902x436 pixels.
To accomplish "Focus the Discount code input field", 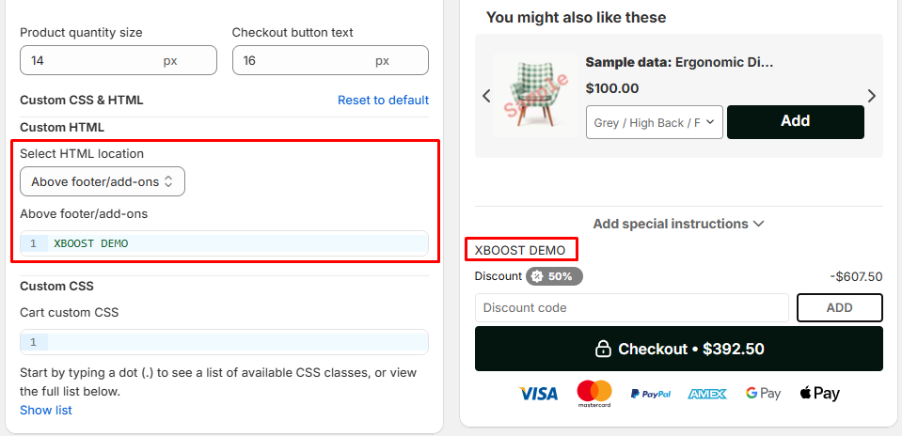I will 632,308.
